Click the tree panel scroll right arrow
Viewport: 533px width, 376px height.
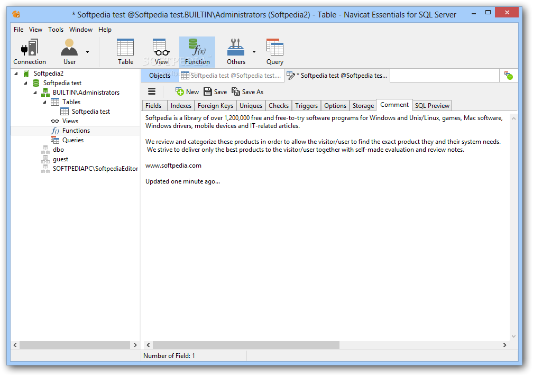(135, 345)
